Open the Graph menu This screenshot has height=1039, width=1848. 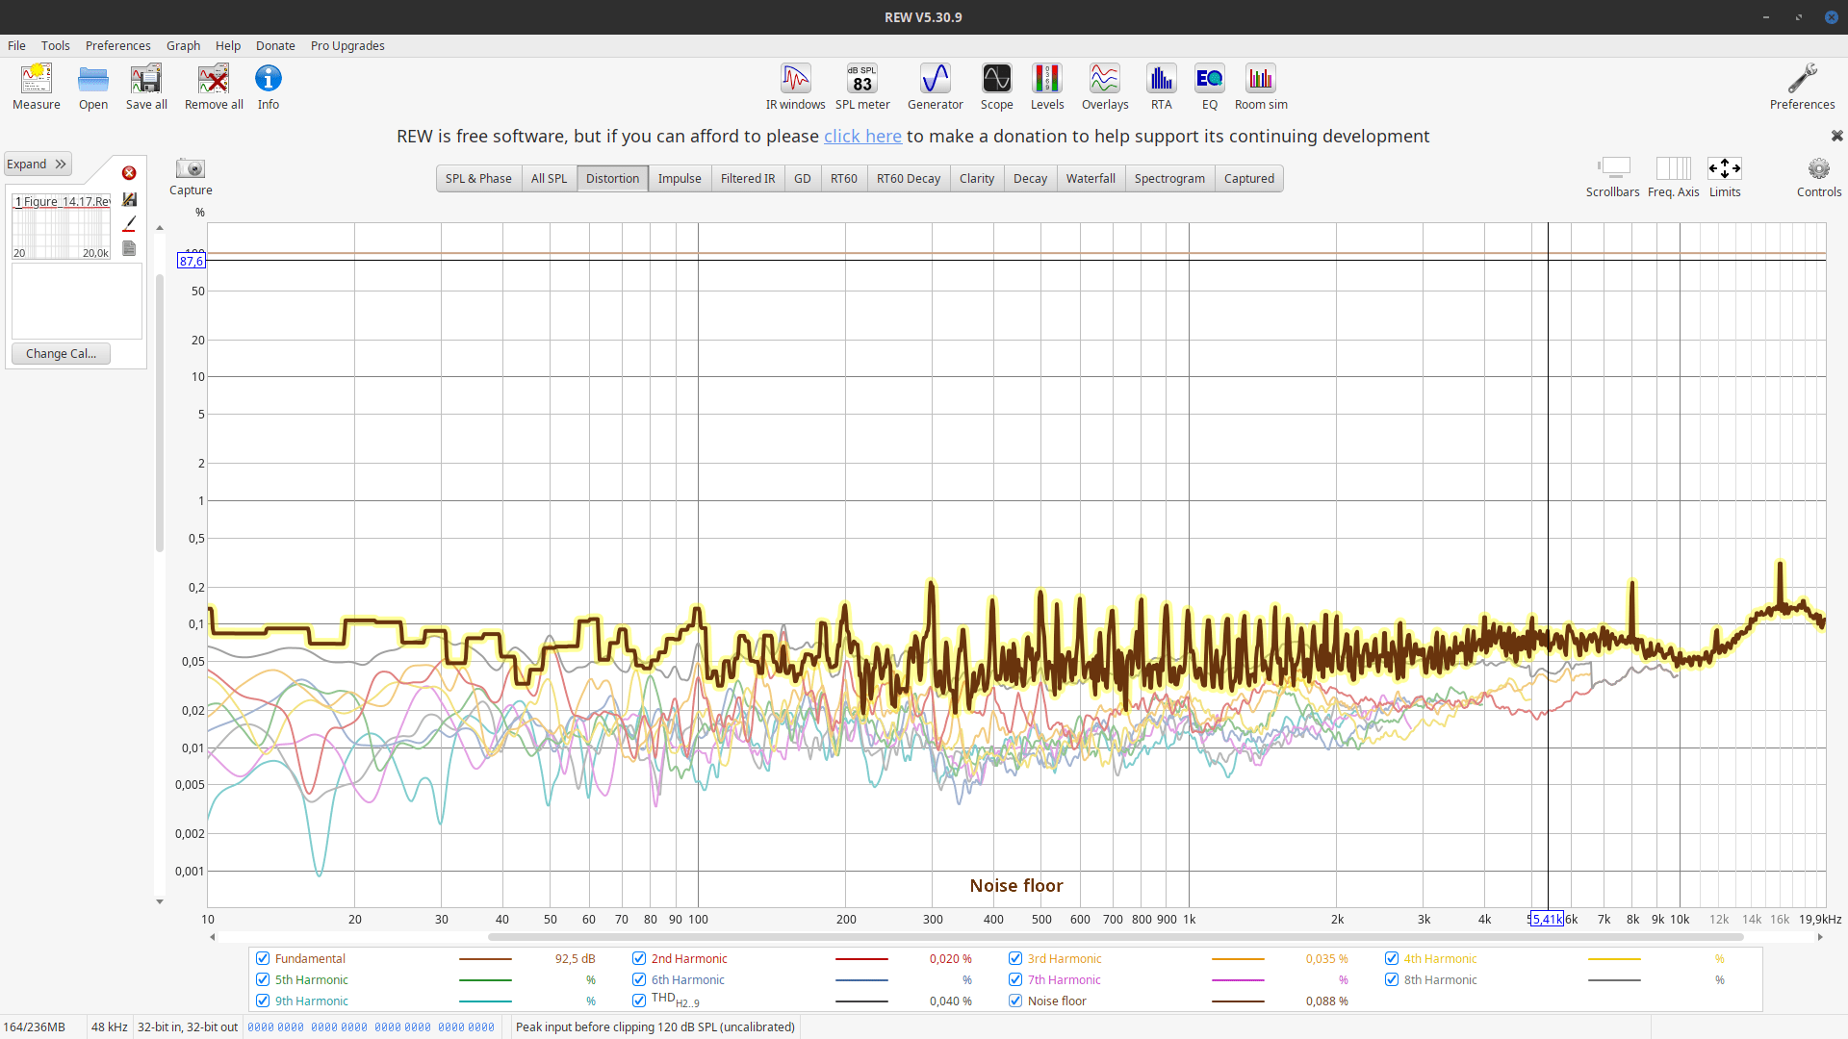click(183, 45)
